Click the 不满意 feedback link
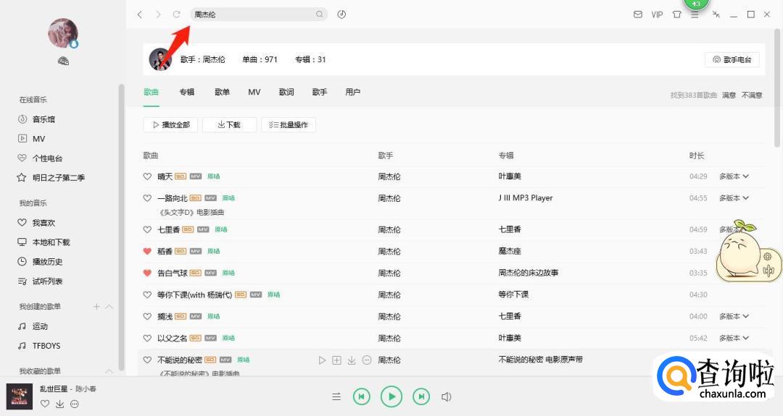This screenshot has width=783, height=416. click(752, 95)
